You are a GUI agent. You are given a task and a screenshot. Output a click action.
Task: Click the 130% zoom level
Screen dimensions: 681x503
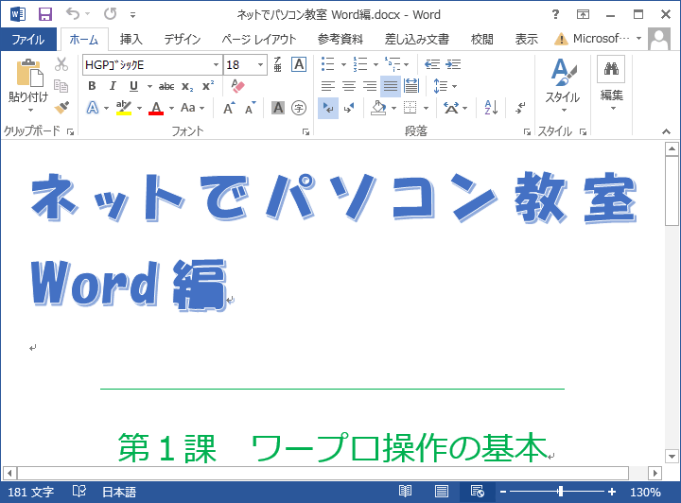pyautogui.click(x=645, y=492)
